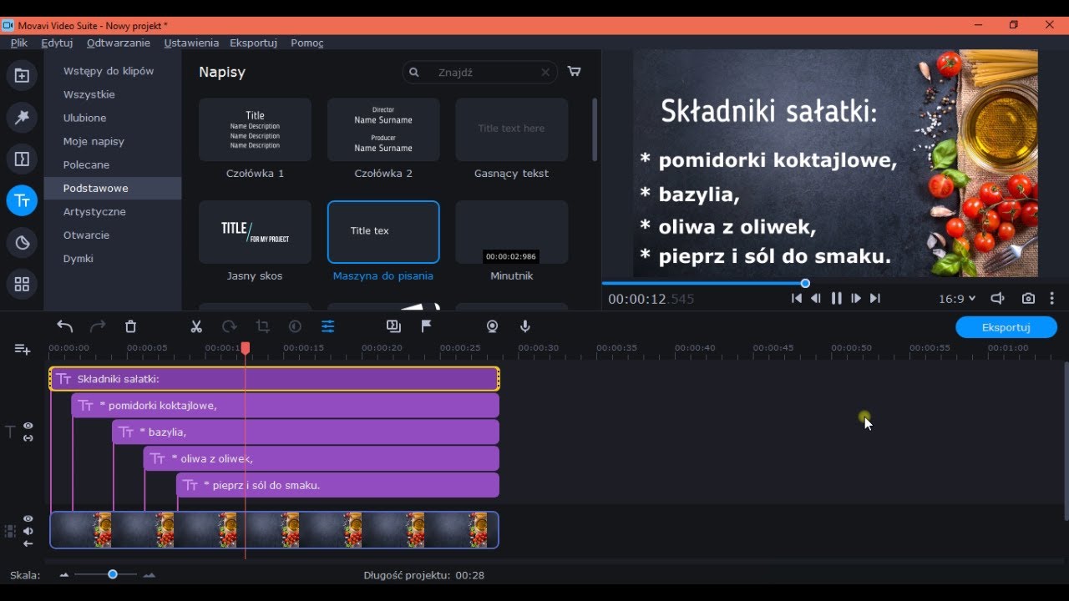The height and width of the screenshot is (601, 1069).
Task: Jump to previous clip in preview
Action: (x=797, y=298)
